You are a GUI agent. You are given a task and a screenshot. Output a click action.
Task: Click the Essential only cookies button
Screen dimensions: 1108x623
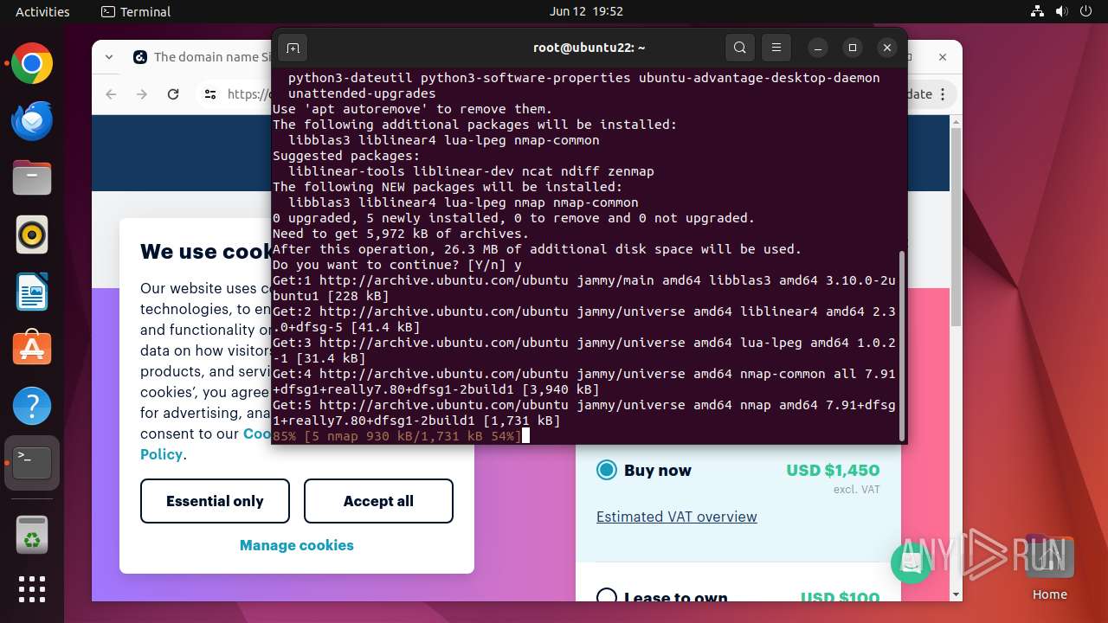215,501
